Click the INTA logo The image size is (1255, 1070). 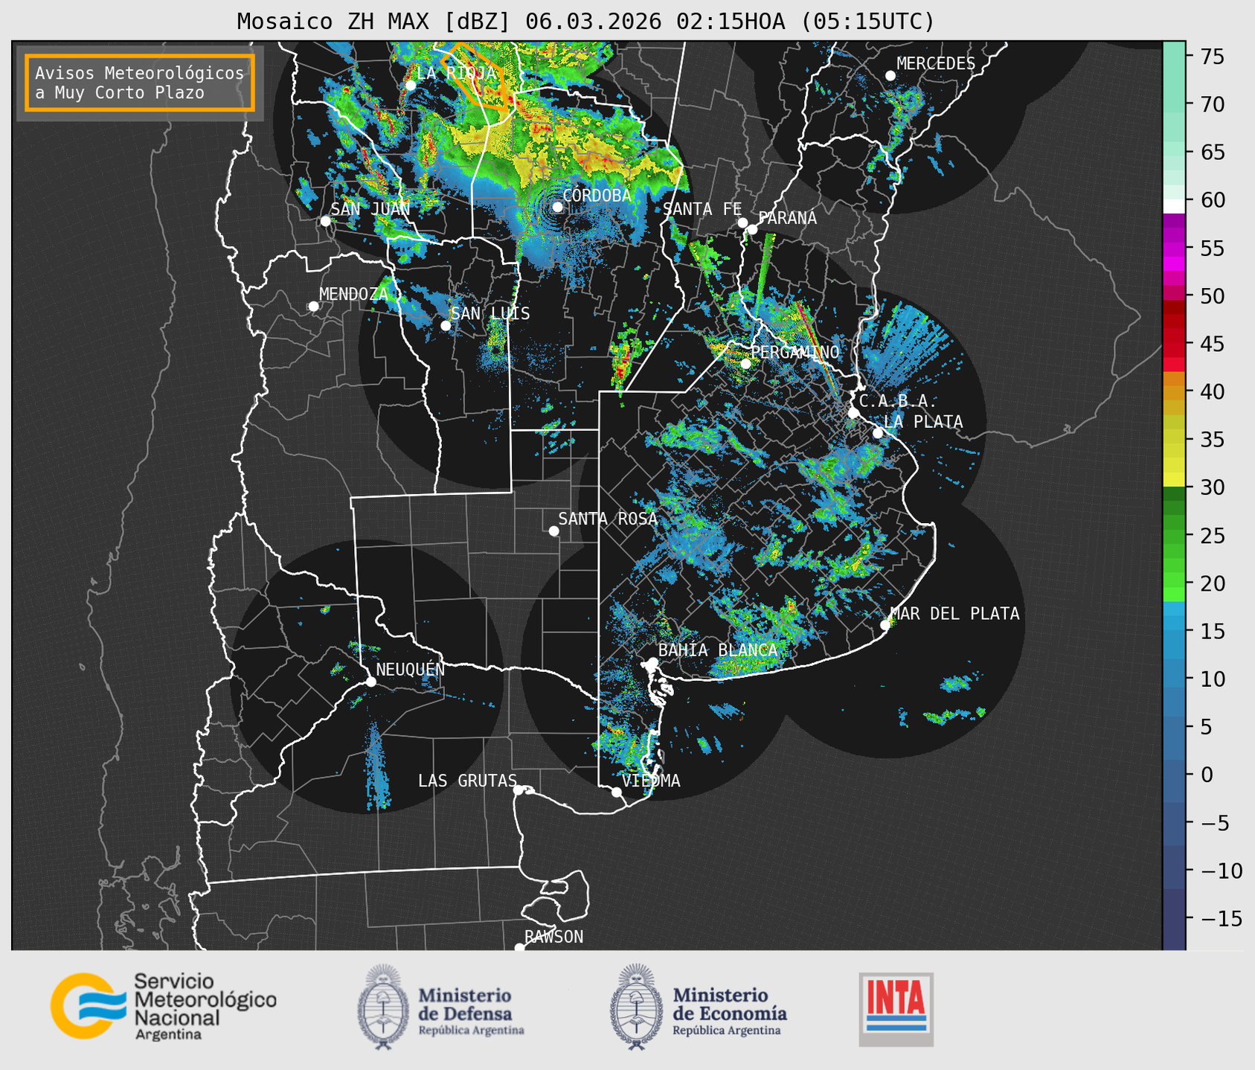[x=896, y=1009]
